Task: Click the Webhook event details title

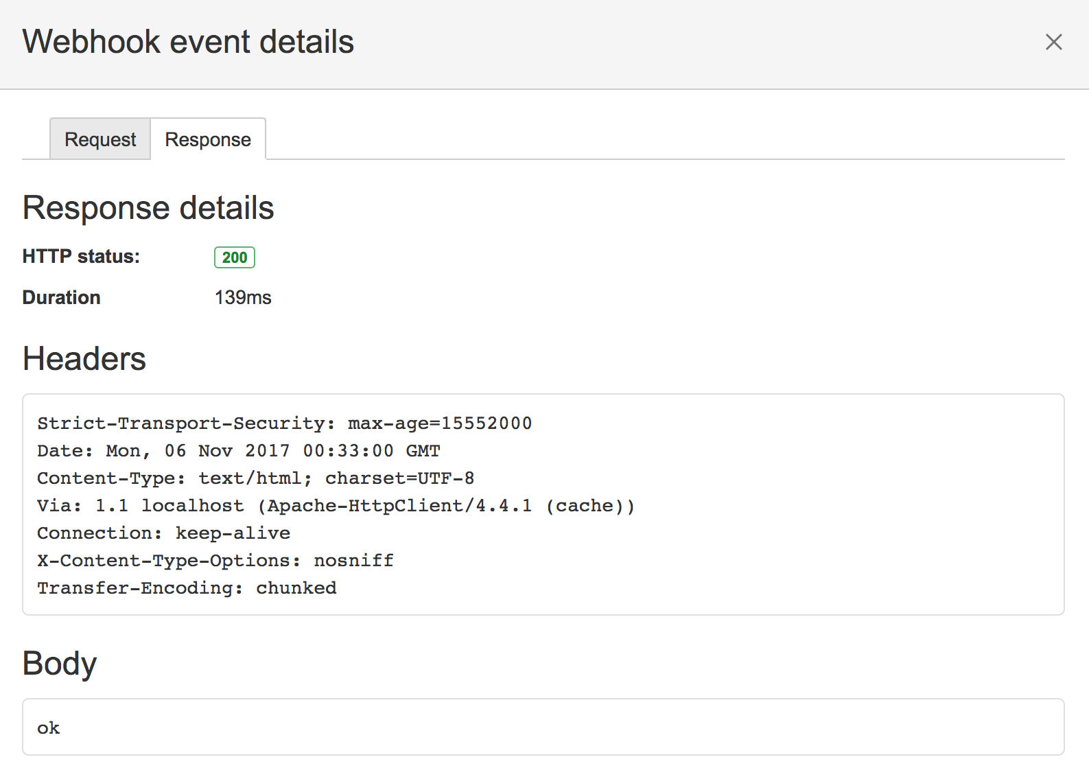Action: [x=188, y=42]
